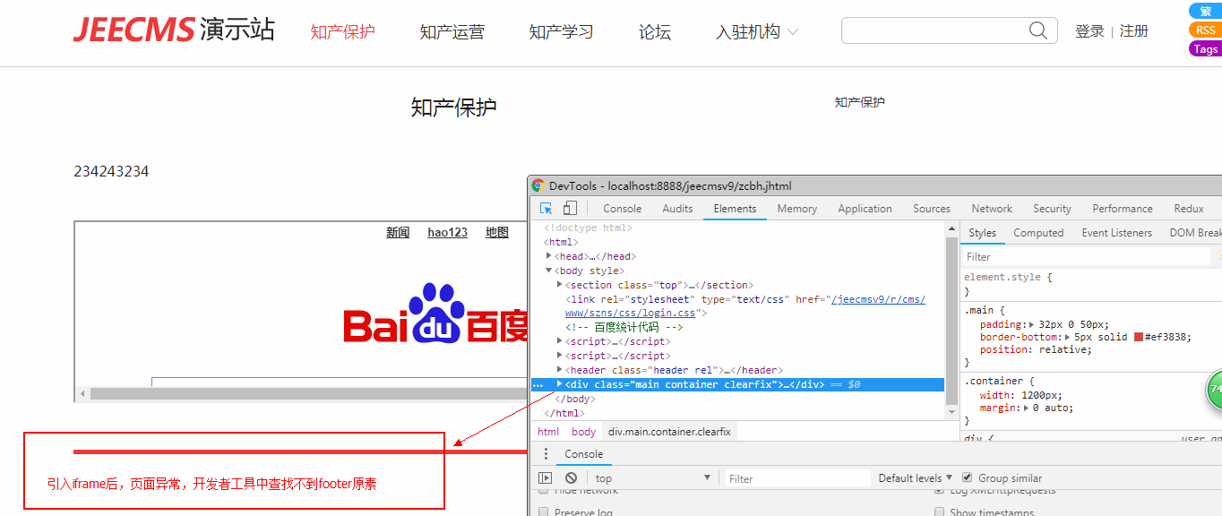
Task: Focus the Styles pane Filter field
Action: pyautogui.click(x=1086, y=256)
